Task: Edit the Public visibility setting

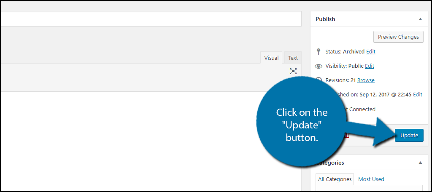Action: [370, 66]
